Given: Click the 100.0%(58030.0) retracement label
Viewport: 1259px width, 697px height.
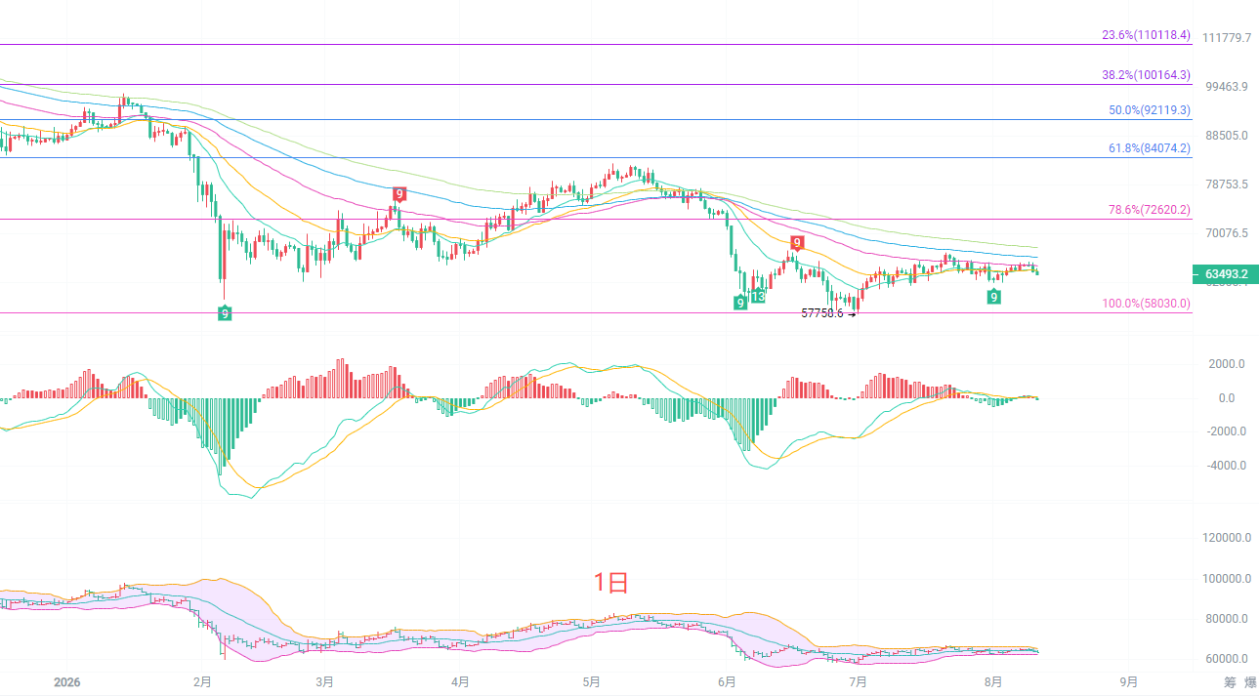Looking at the screenshot, I should pyautogui.click(x=1147, y=304).
